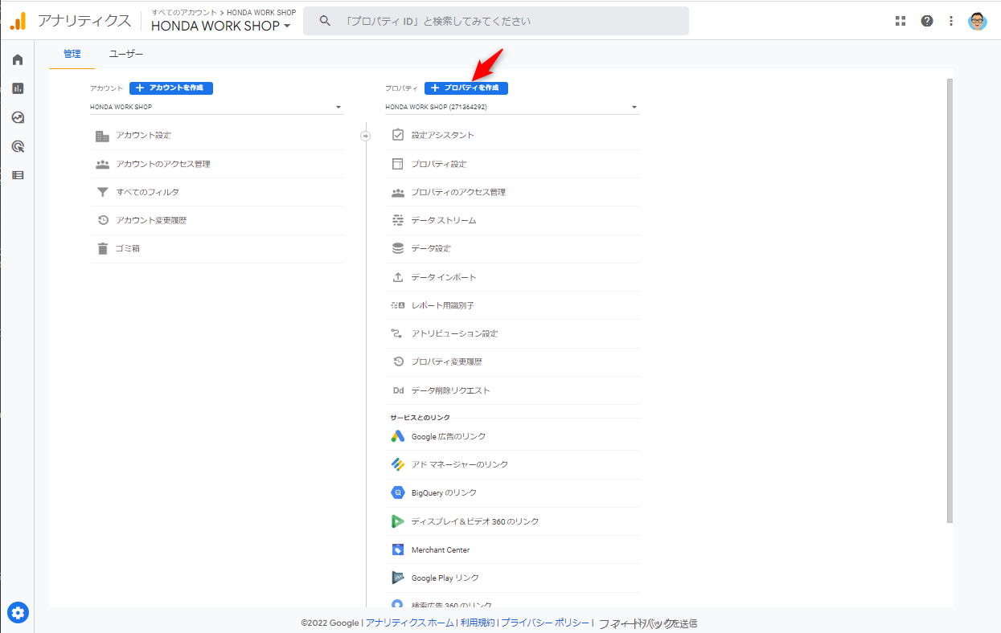Image resolution: width=1001 pixels, height=633 pixels.
Task: Open ゴミ箱 menu item
Action: click(x=217, y=248)
